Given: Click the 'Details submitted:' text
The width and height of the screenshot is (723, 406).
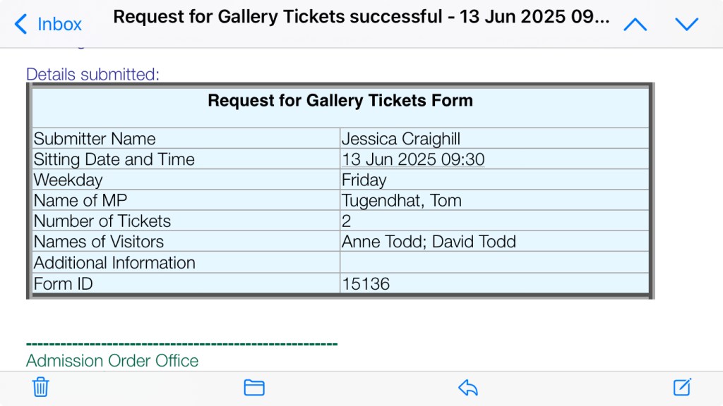Looking at the screenshot, I should pyautogui.click(x=93, y=74).
